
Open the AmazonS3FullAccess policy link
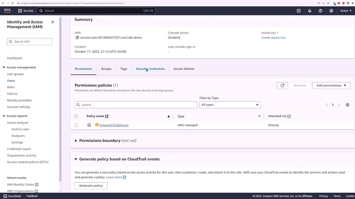[114, 125]
